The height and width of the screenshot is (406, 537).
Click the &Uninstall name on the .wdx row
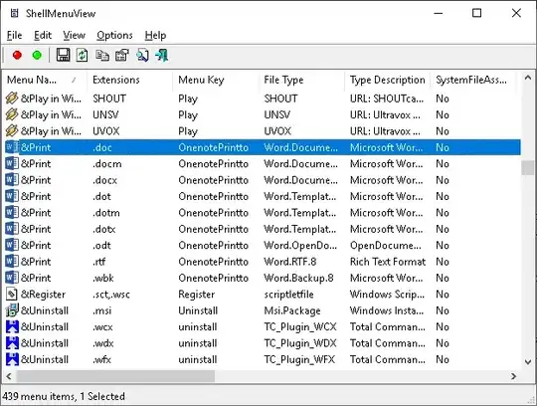tap(45, 343)
